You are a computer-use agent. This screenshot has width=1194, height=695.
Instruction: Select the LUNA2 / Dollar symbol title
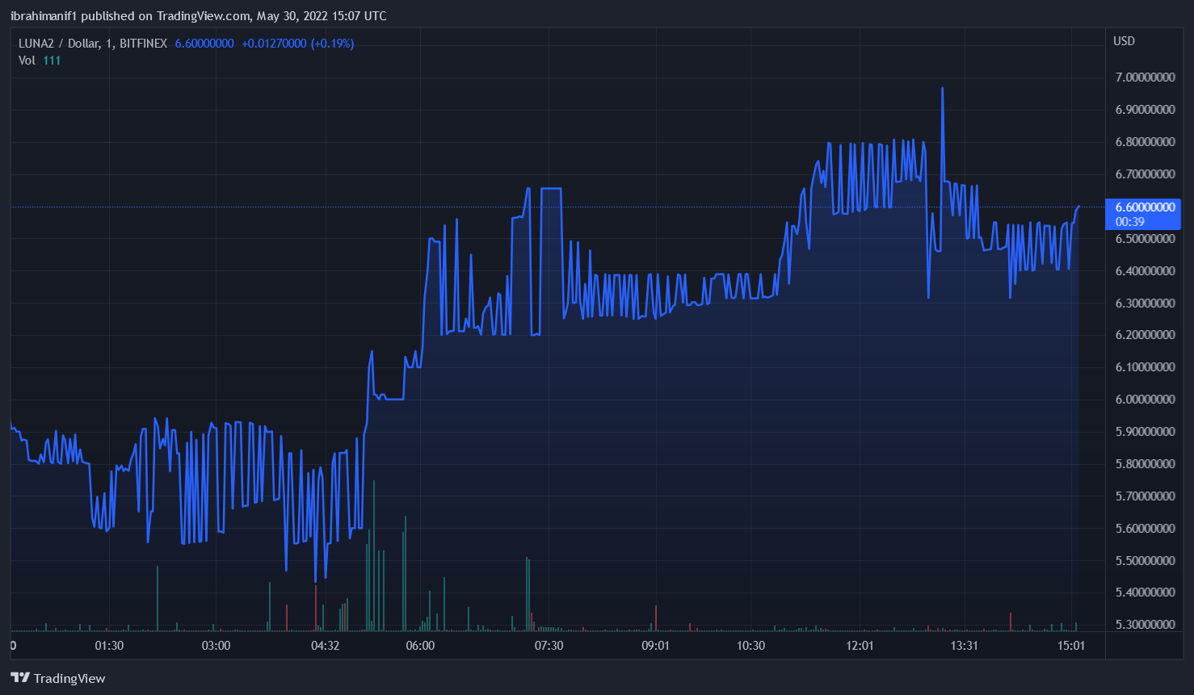tap(58, 44)
